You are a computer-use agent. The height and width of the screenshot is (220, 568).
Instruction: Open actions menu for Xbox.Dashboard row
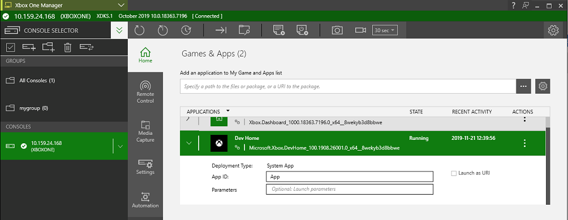[524, 120]
